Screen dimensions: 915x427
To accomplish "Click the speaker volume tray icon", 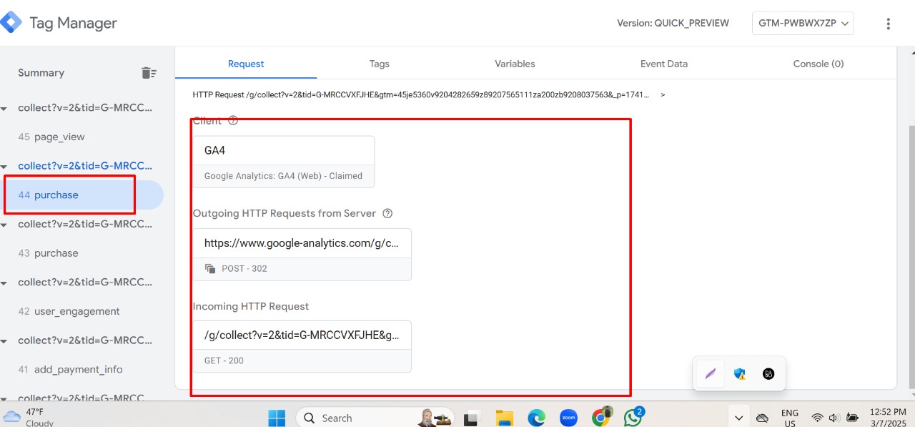I will (834, 418).
